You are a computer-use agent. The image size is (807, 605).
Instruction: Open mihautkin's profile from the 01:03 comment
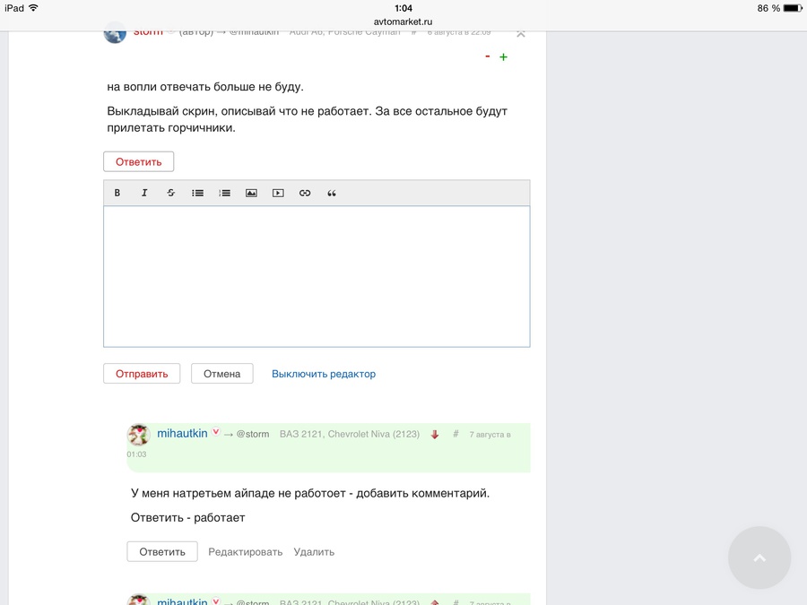point(182,433)
